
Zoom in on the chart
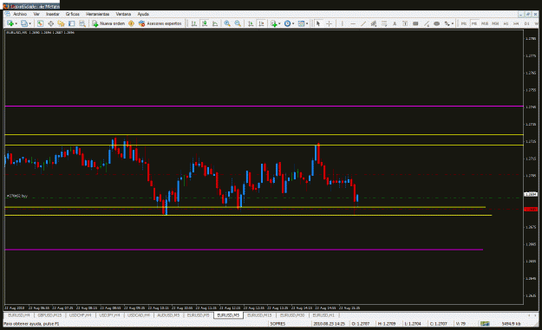[227, 23]
